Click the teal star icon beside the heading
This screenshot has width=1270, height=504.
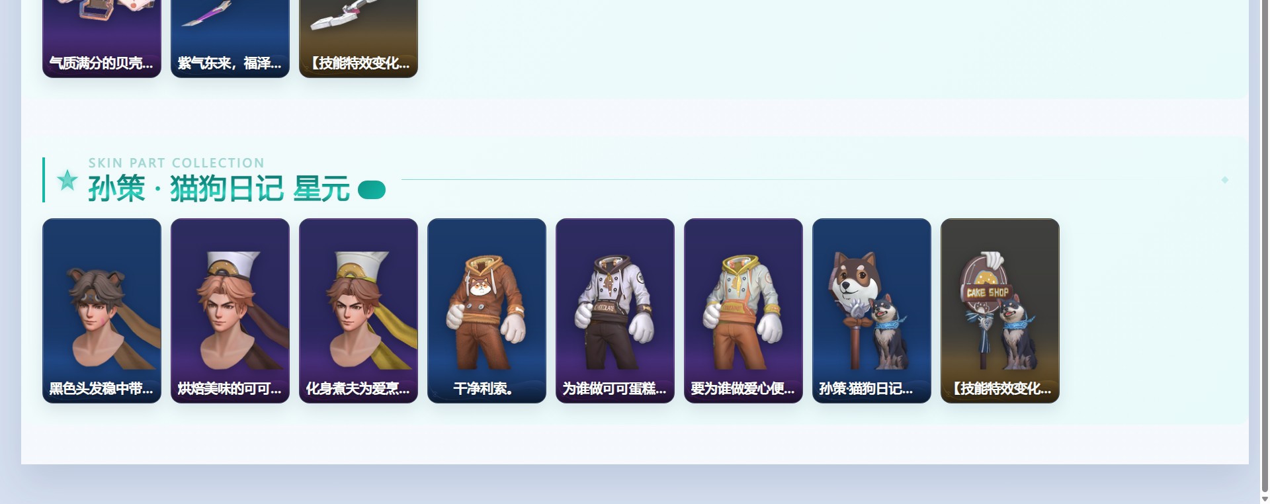(67, 180)
